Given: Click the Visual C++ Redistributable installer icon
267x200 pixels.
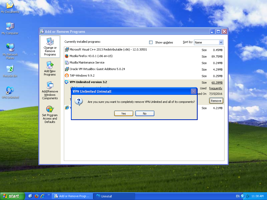Looking at the screenshot, I should click(66, 50).
